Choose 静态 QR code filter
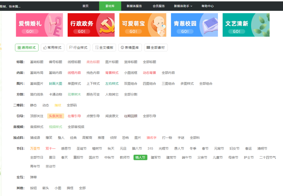 point(33,105)
